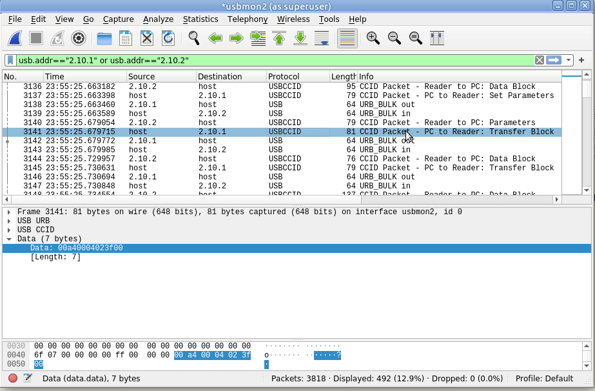The width and height of the screenshot is (595, 391).
Task: Add a display filter button with plus
Action: click(x=581, y=60)
